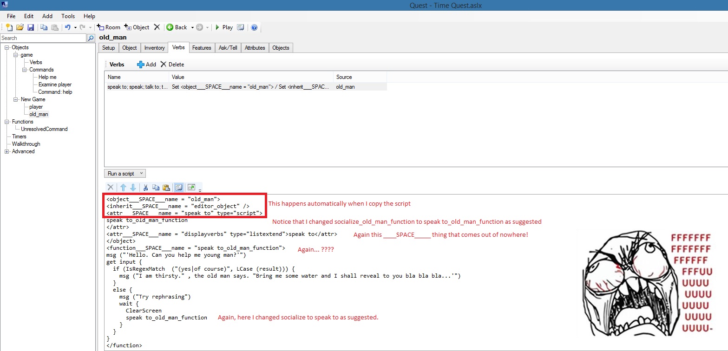The width and height of the screenshot is (728, 351).
Task: Click the Undo arrow icon
Action: coord(67,27)
